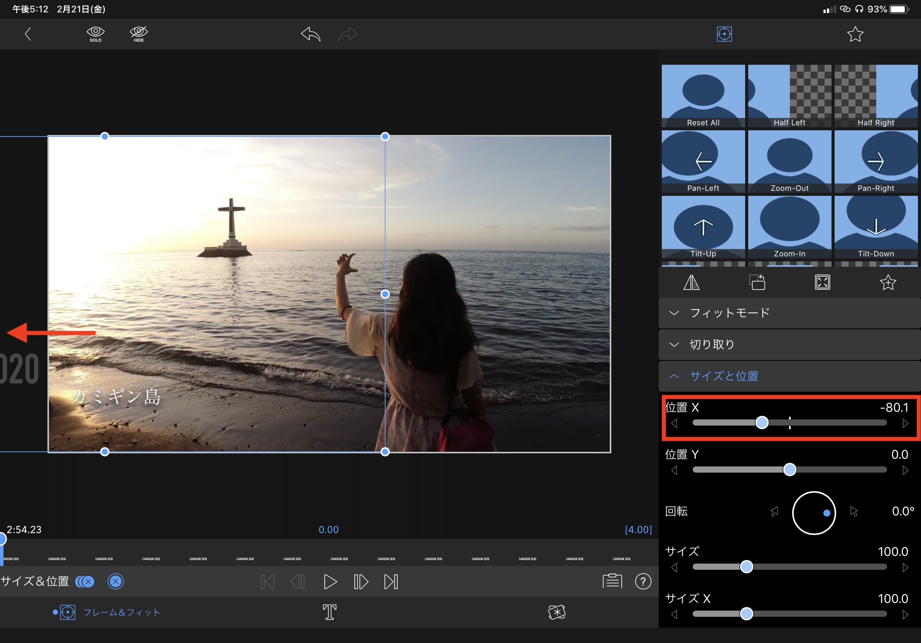921x643 pixels.
Task: Click the add favorite star-plus icon
Action: (888, 283)
